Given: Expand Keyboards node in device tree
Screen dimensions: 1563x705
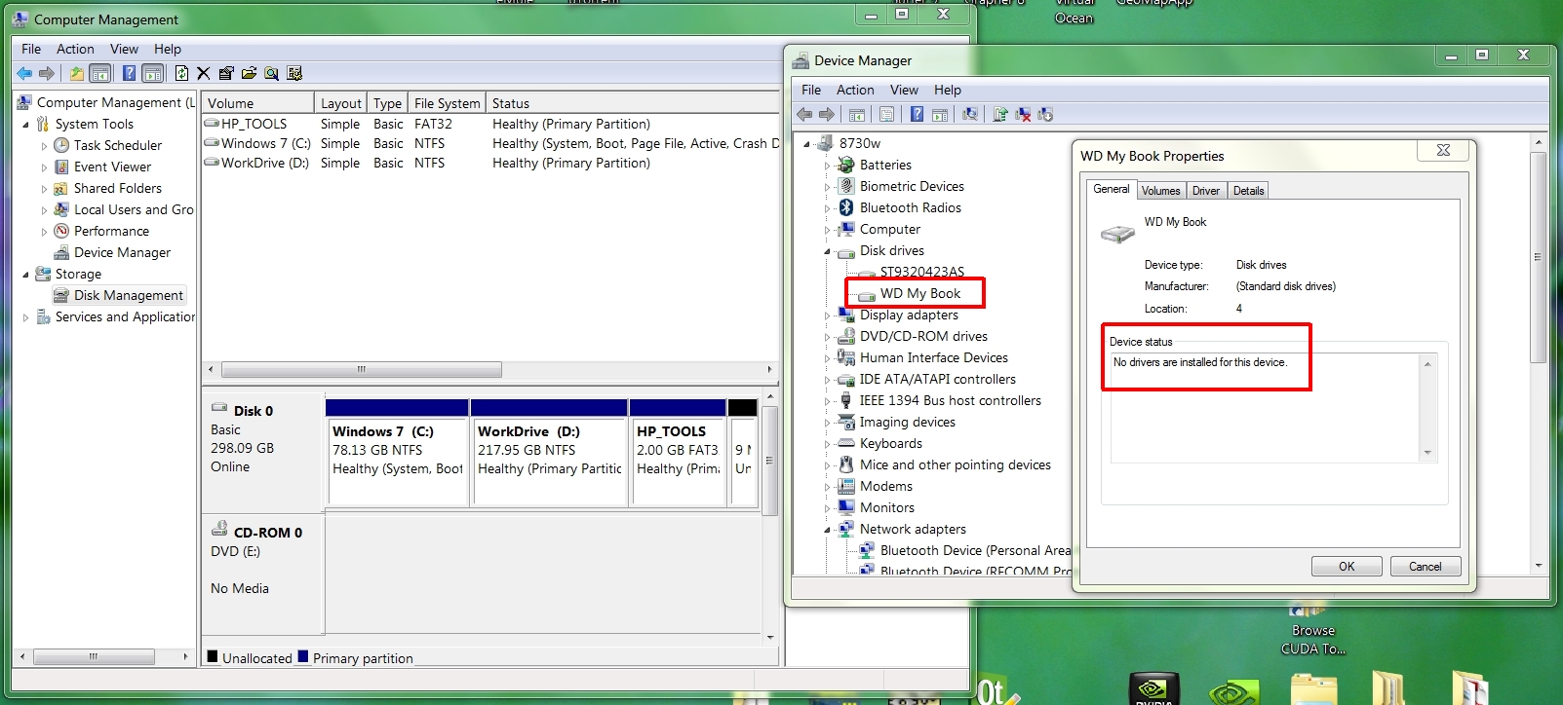Looking at the screenshot, I should 827,444.
